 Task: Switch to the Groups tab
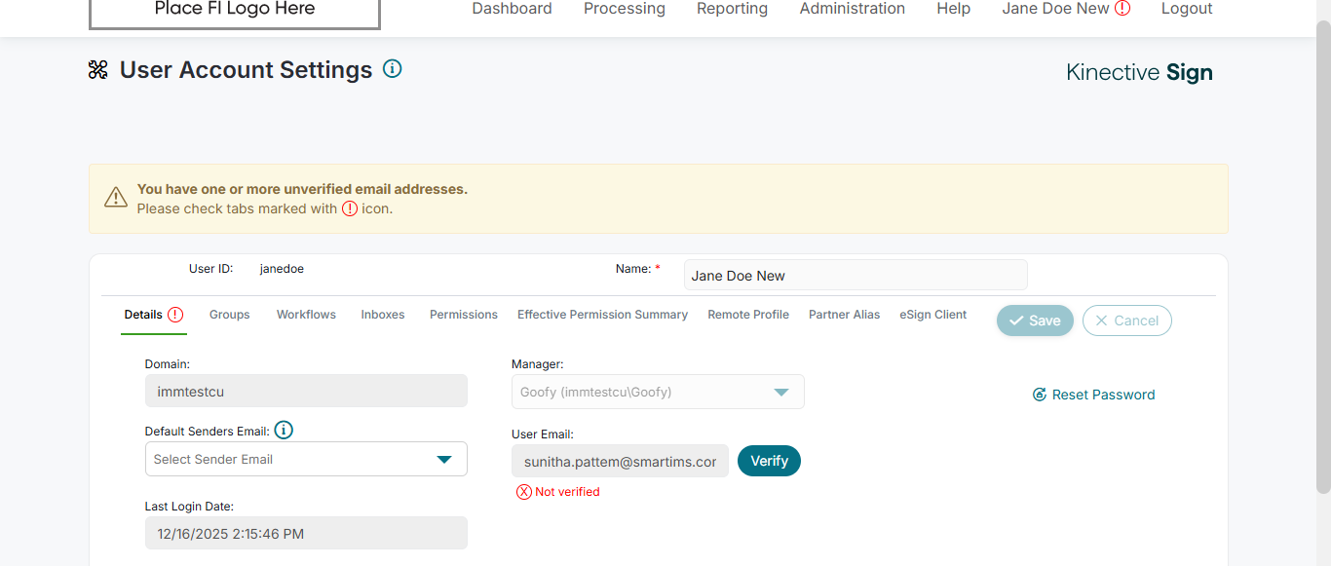[x=229, y=315]
